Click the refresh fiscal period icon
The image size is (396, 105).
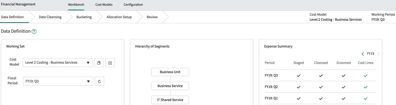click(99, 81)
